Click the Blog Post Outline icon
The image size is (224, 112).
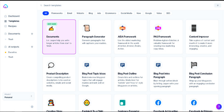[122, 65]
